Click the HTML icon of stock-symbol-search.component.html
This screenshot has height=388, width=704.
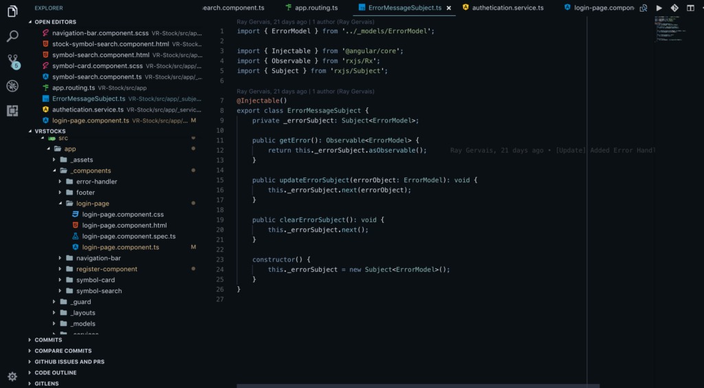(45, 44)
